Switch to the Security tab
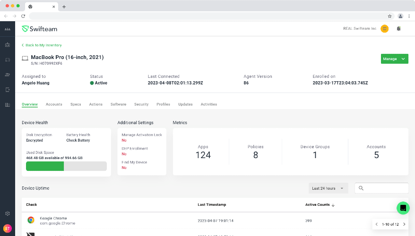415x236 pixels. point(141,104)
